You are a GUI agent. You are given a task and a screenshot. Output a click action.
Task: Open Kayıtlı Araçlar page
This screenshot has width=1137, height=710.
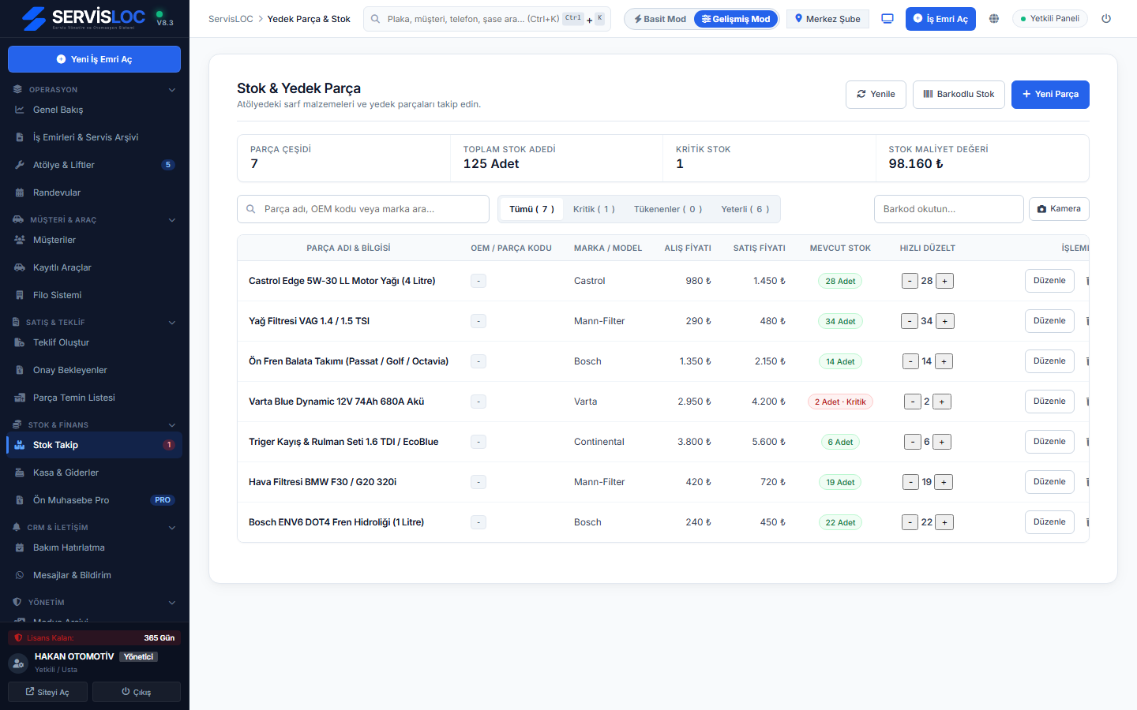point(95,267)
